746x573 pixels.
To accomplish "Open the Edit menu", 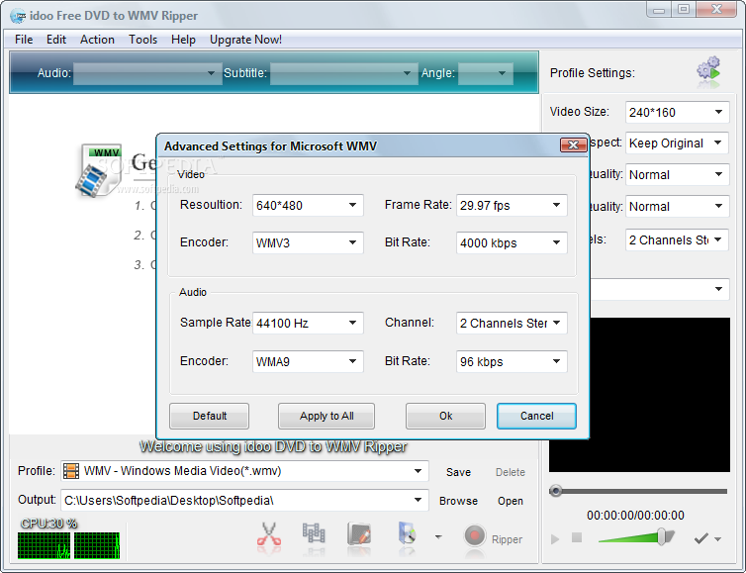I will tap(56, 40).
